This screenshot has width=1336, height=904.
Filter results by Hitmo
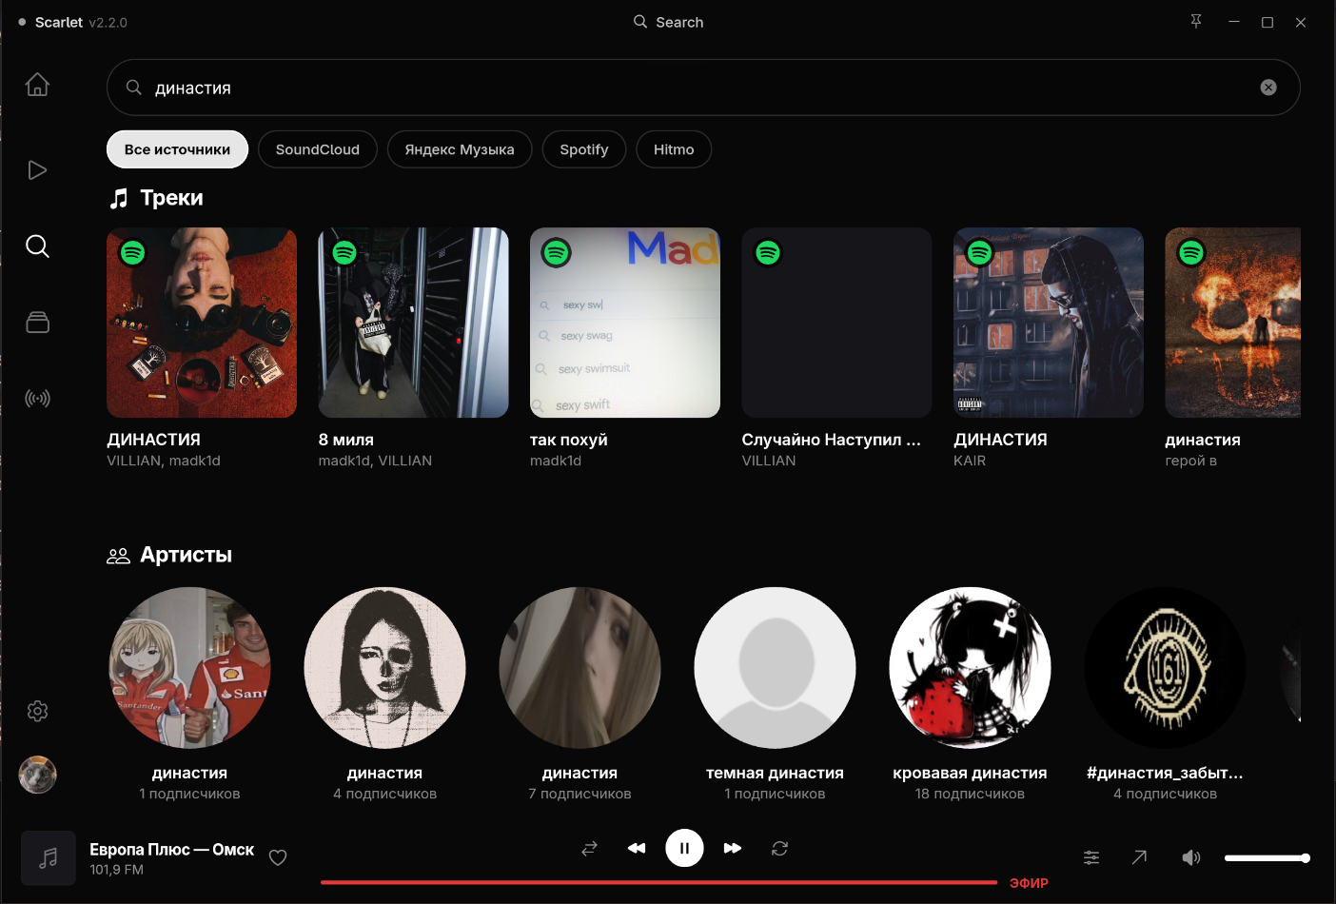[674, 149]
